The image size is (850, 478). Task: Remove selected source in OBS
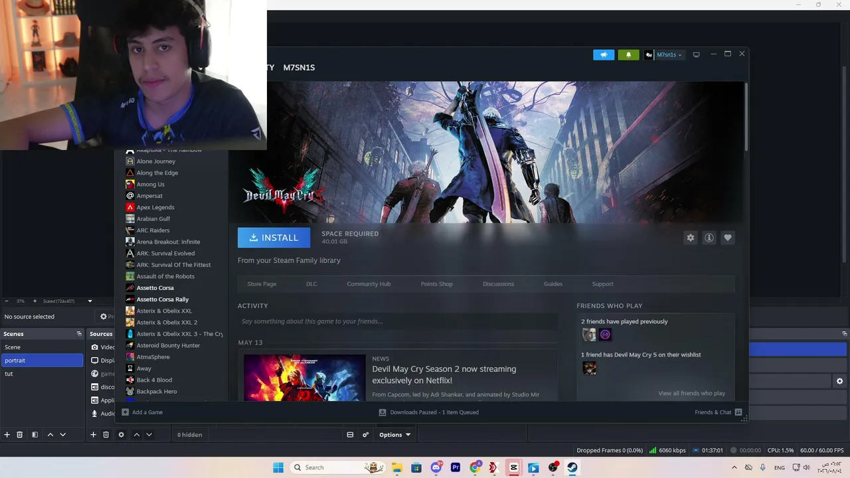pyautogui.click(x=106, y=435)
